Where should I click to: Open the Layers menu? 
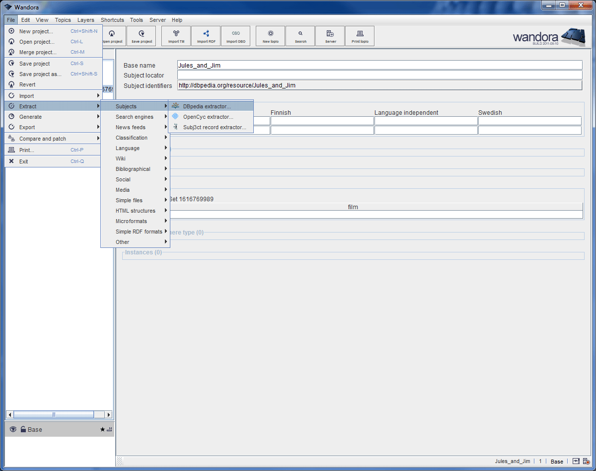(85, 20)
